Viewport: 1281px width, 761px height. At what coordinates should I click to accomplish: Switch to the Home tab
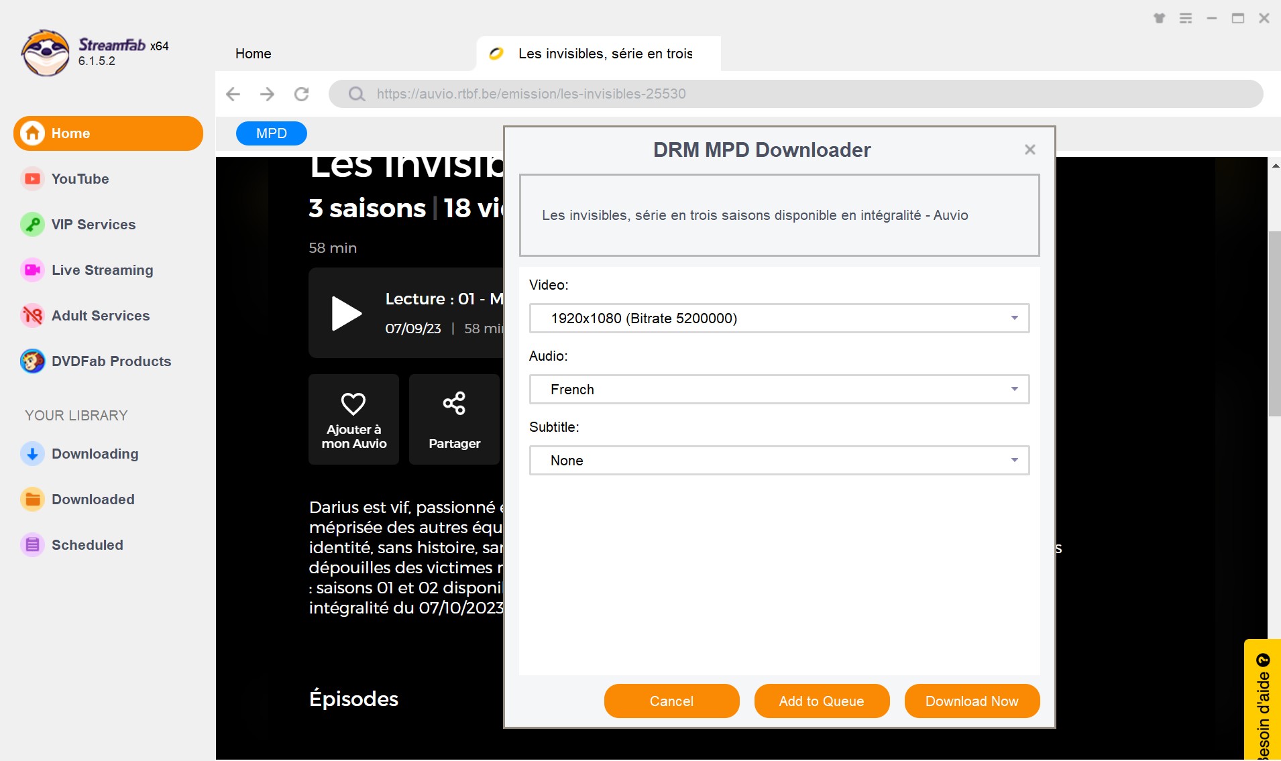[254, 54]
